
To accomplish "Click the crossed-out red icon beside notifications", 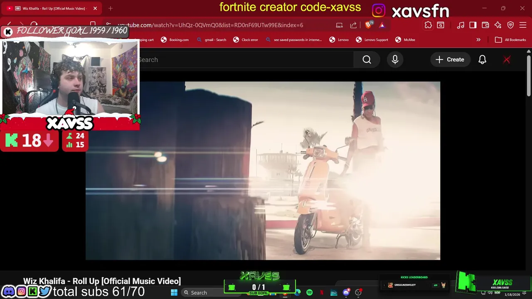I will [x=507, y=60].
